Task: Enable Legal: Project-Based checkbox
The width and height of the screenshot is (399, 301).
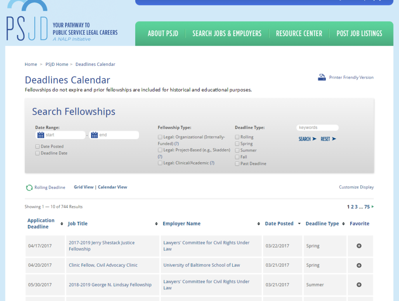Action: (160, 150)
